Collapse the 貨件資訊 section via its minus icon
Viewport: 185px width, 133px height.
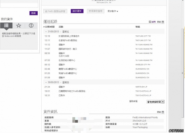point(163,112)
